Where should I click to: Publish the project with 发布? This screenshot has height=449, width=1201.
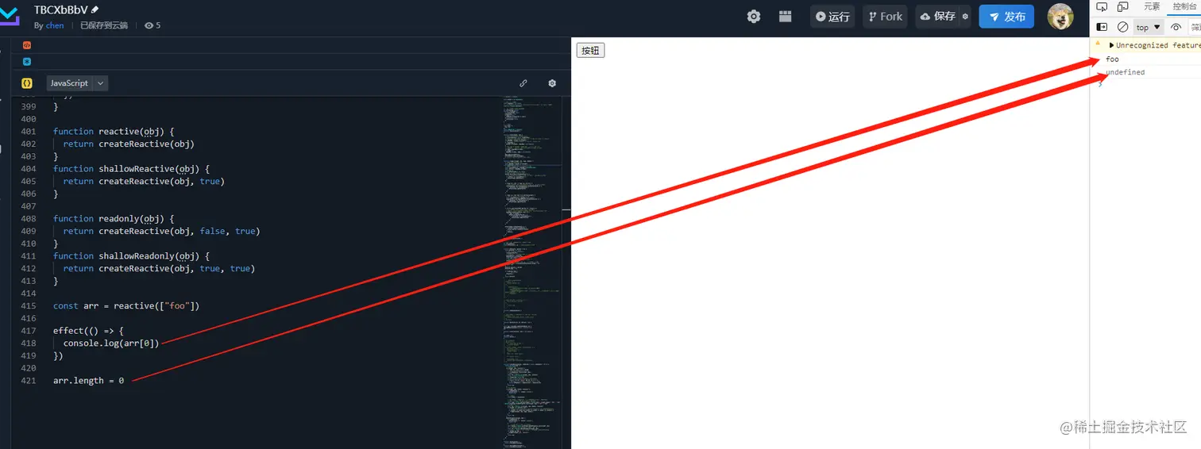(x=1006, y=17)
